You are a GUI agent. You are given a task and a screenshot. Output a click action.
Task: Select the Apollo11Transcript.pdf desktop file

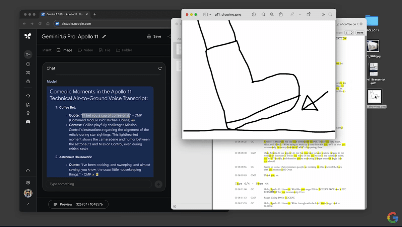coord(374,73)
